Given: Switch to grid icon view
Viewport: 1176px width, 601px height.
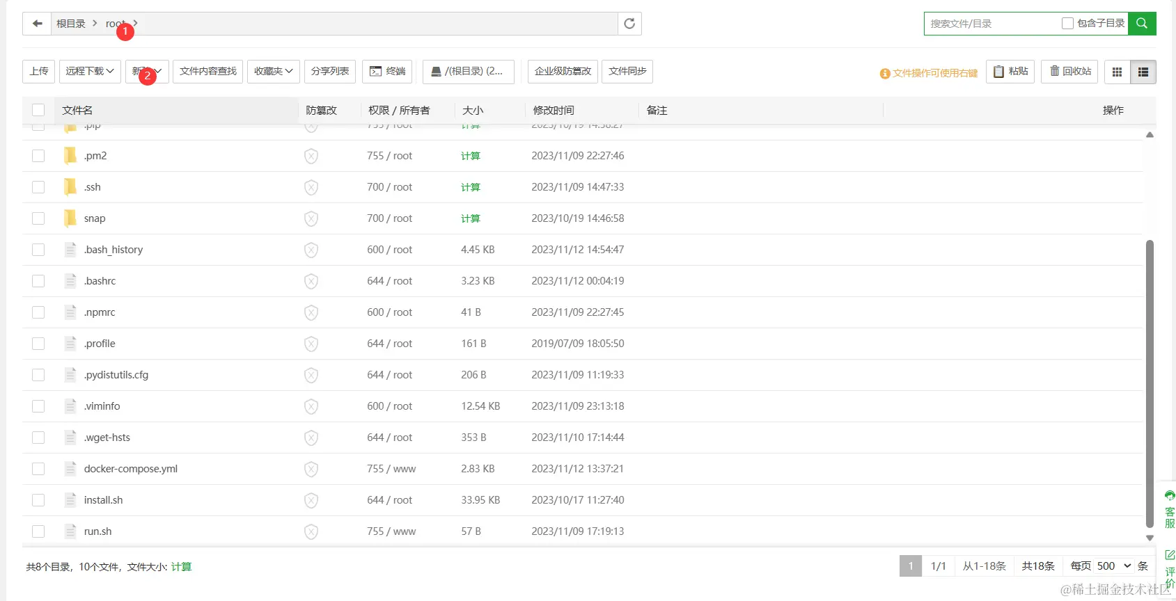Looking at the screenshot, I should [1118, 72].
